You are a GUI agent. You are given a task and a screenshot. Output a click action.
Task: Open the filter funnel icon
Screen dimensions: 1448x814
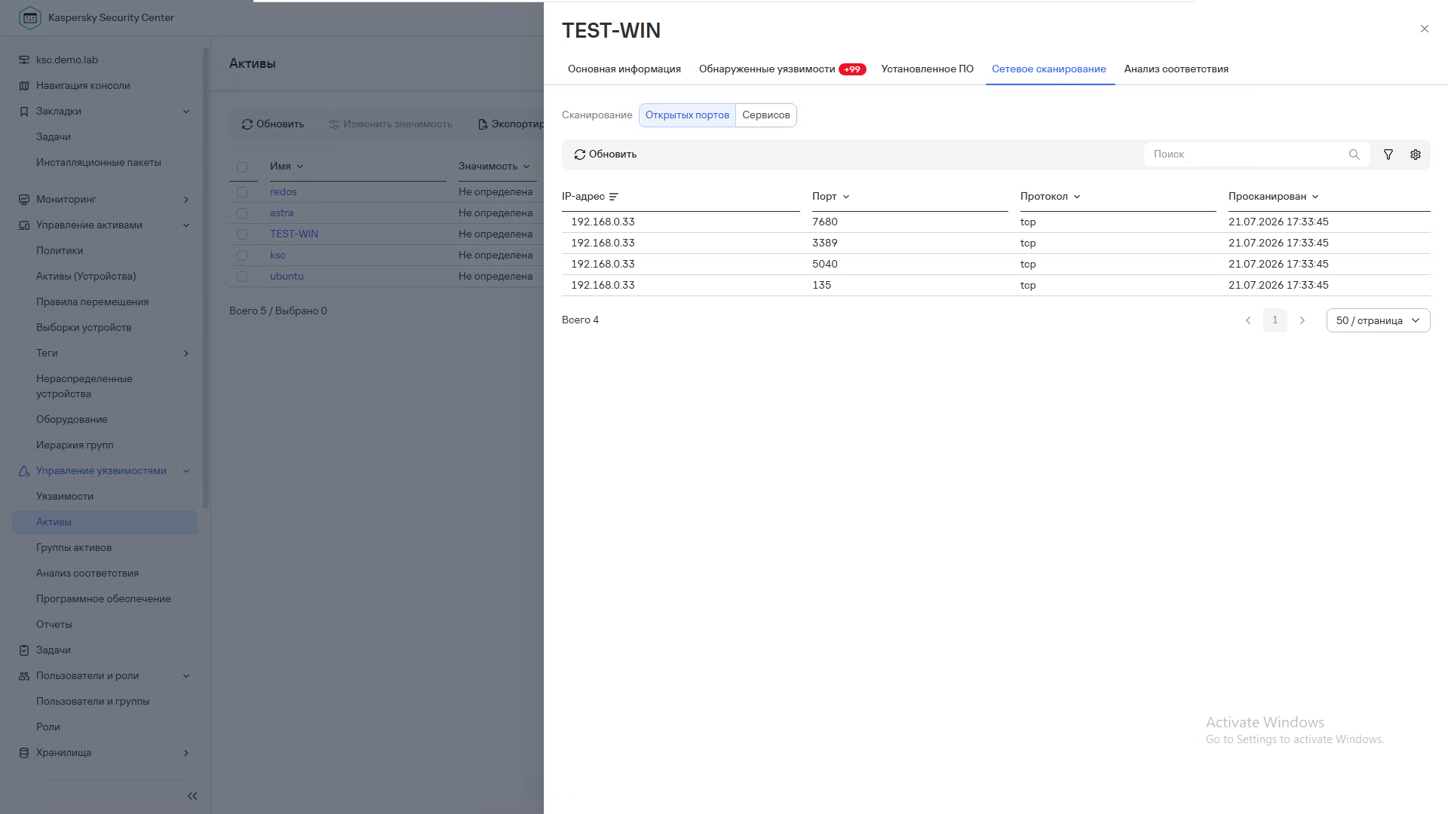click(x=1388, y=155)
